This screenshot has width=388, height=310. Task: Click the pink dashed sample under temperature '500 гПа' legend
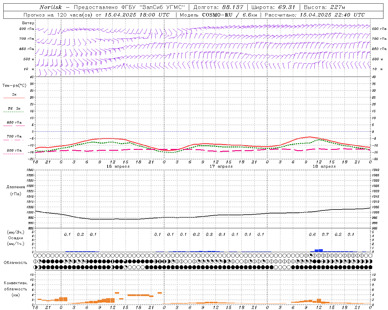(x=14, y=154)
